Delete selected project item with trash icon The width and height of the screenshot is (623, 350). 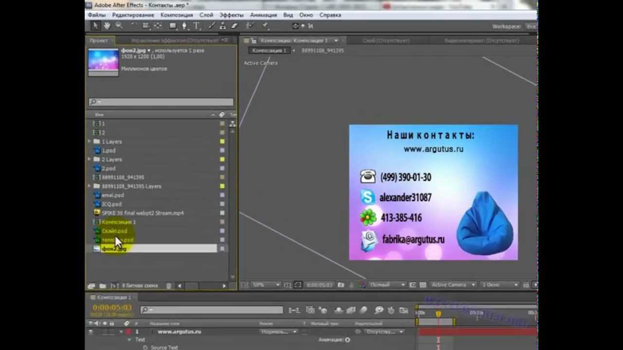(169, 286)
